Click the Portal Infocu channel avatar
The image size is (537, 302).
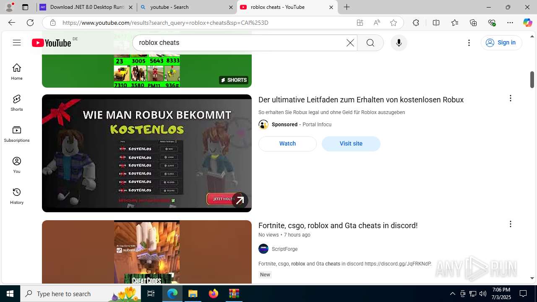click(263, 125)
